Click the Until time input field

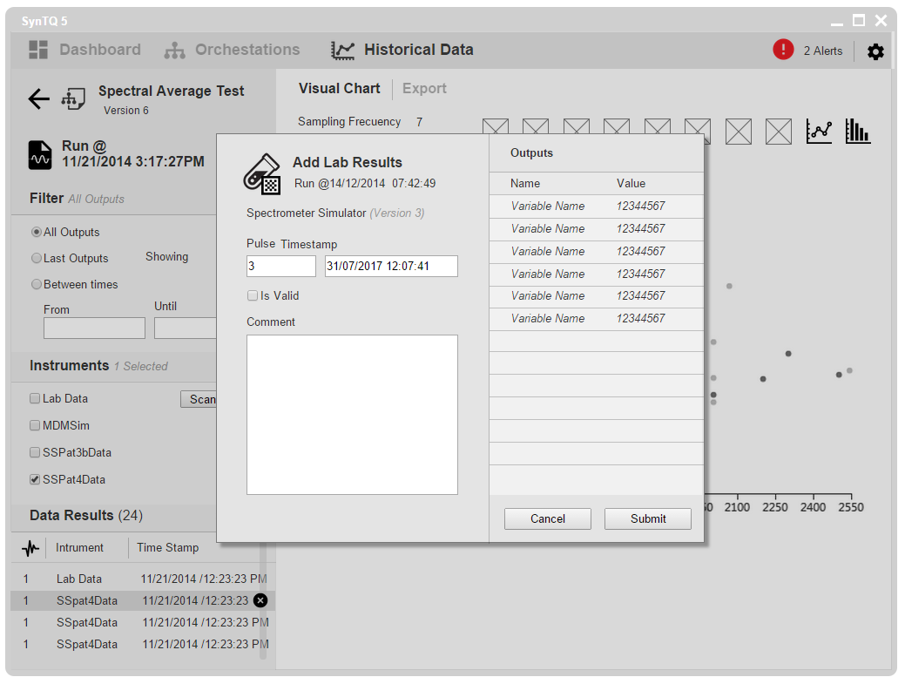tap(186, 328)
